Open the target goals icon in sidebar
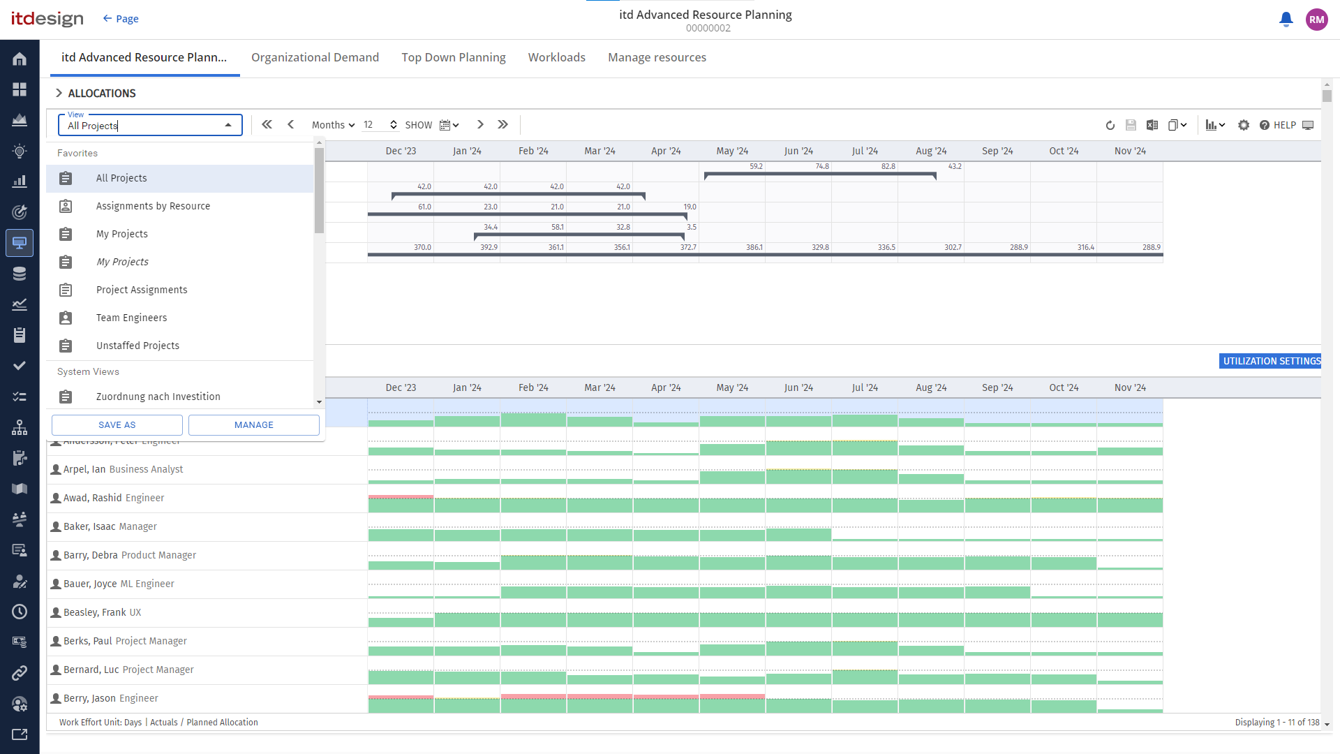 point(20,212)
